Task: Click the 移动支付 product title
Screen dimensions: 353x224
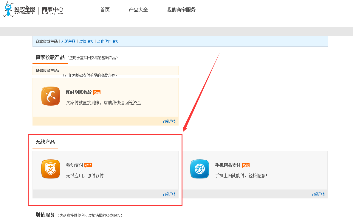Action: pyautogui.click(x=75, y=165)
